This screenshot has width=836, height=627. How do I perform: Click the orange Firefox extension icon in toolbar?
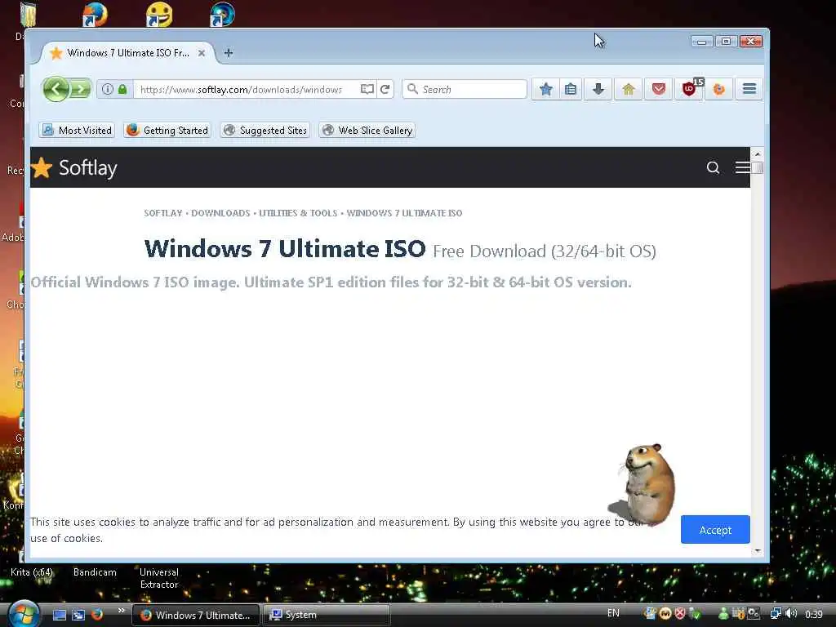click(718, 89)
